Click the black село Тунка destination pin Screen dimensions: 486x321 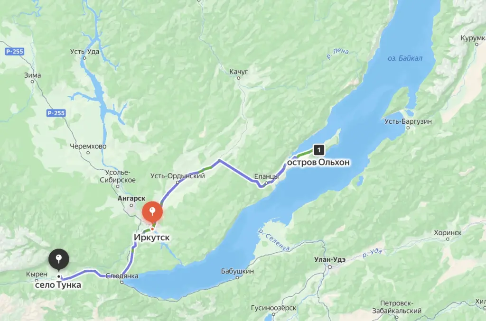tap(58, 260)
